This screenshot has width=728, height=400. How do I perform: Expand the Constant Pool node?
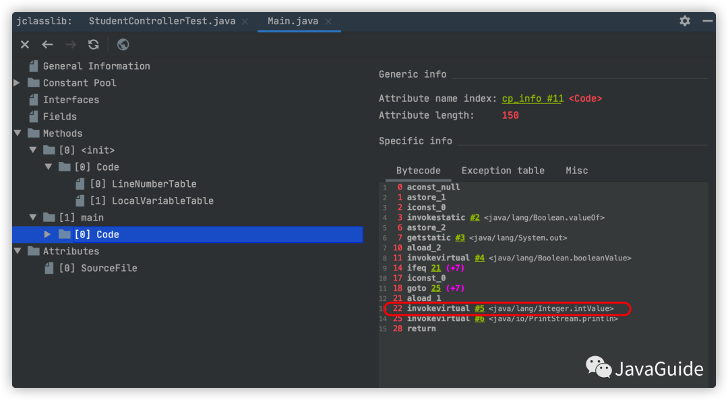[17, 83]
